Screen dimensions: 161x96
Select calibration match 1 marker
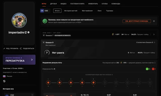coord(48,83)
